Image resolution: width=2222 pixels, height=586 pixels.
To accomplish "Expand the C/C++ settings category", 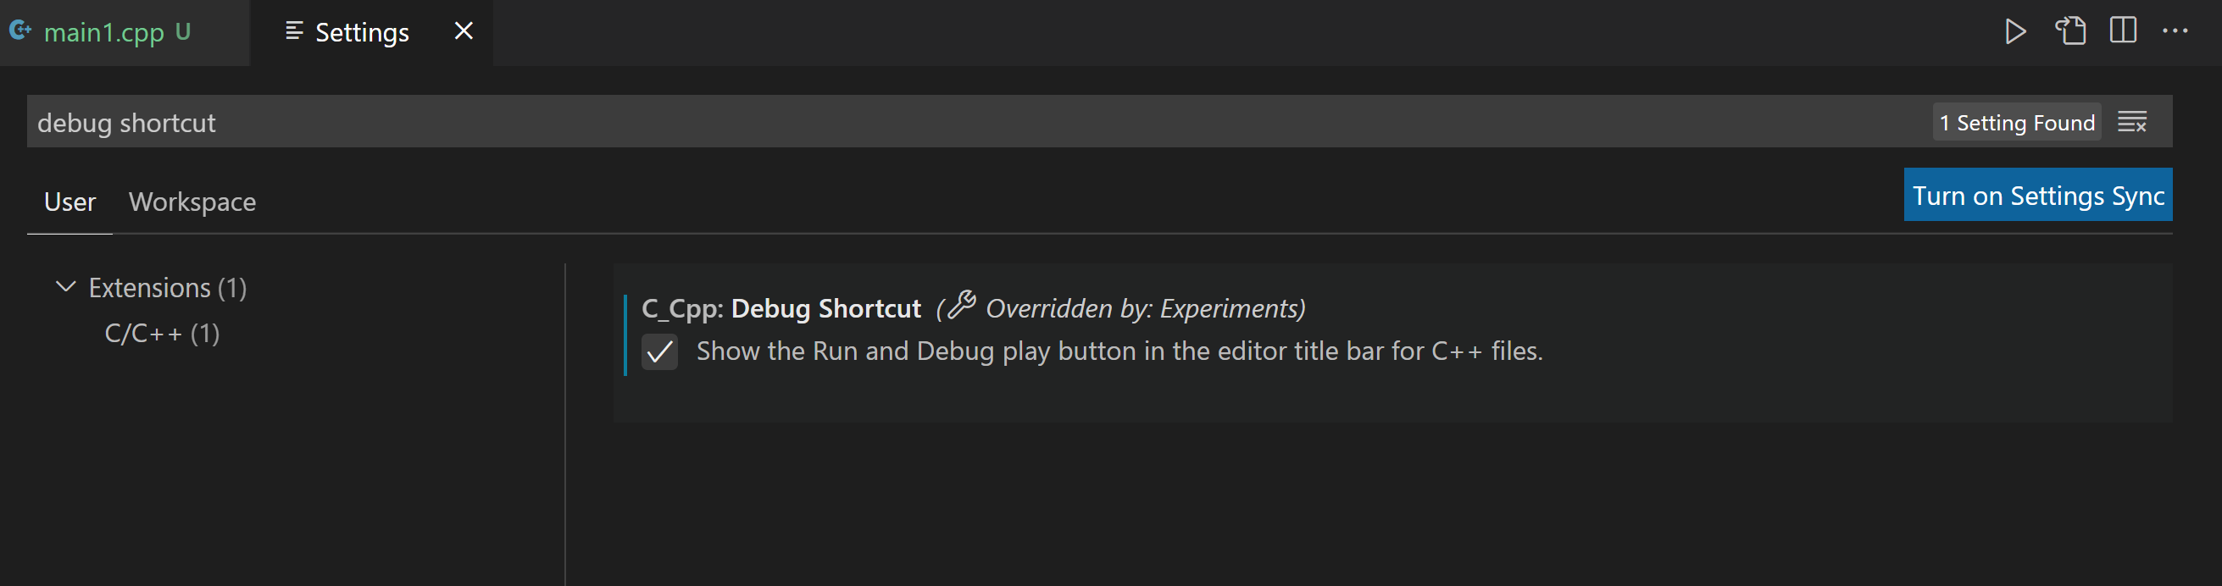I will click(161, 334).
